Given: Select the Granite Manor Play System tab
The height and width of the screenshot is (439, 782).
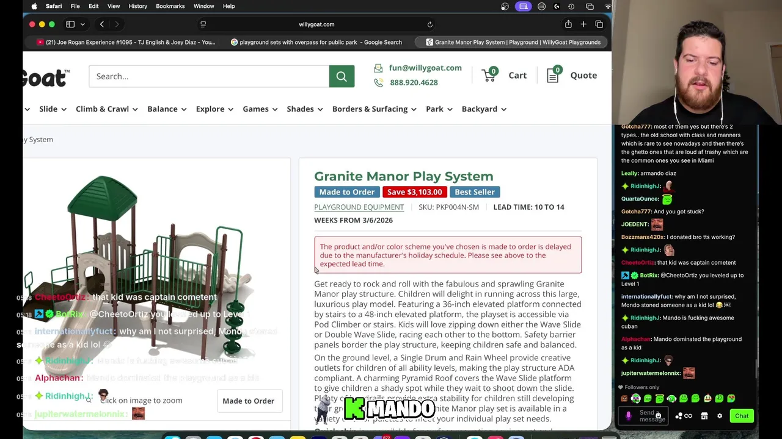Looking at the screenshot, I should point(513,42).
